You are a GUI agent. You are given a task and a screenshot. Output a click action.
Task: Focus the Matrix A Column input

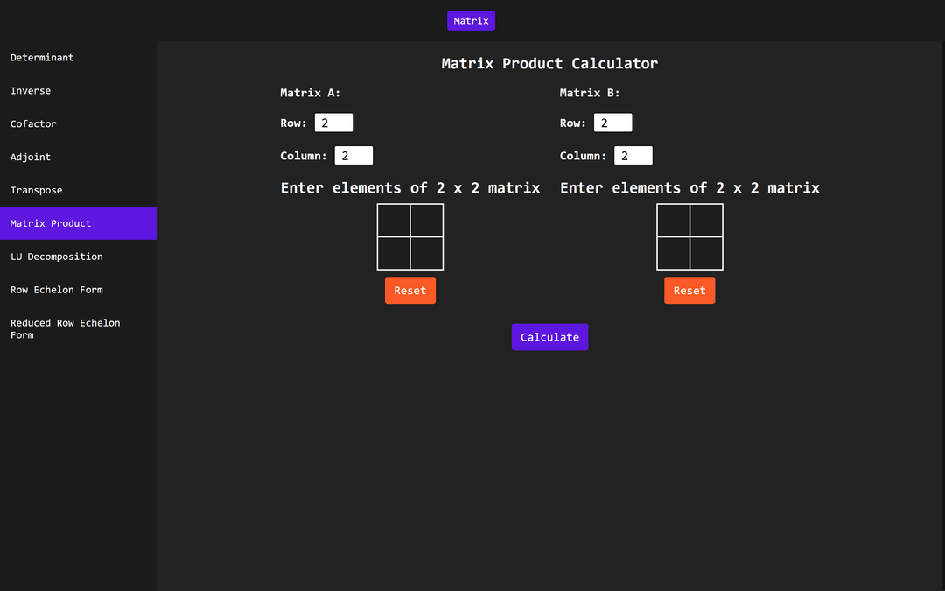pyautogui.click(x=353, y=156)
